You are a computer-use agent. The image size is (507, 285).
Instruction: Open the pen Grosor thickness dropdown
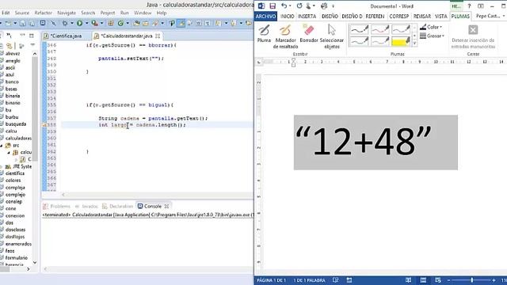point(432,36)
